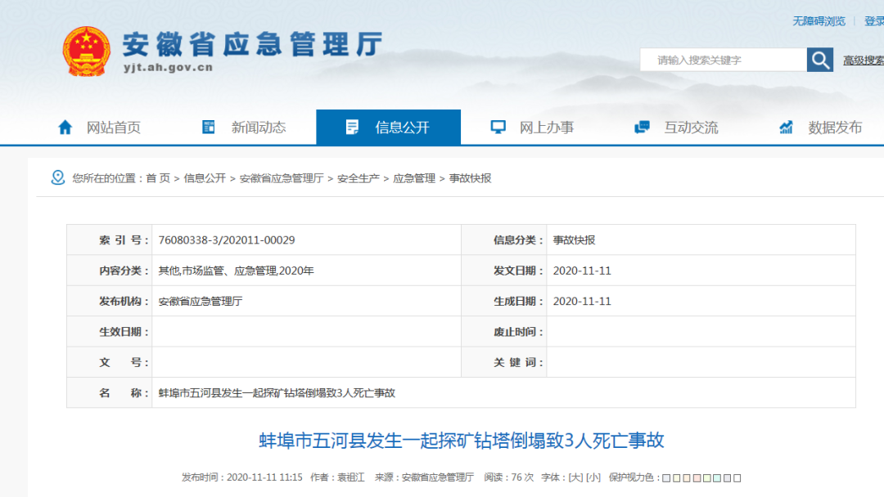Click the yjt.ah.gov.cn address text
This screenshot has width=884, height=497.
(x=168, y=68)
